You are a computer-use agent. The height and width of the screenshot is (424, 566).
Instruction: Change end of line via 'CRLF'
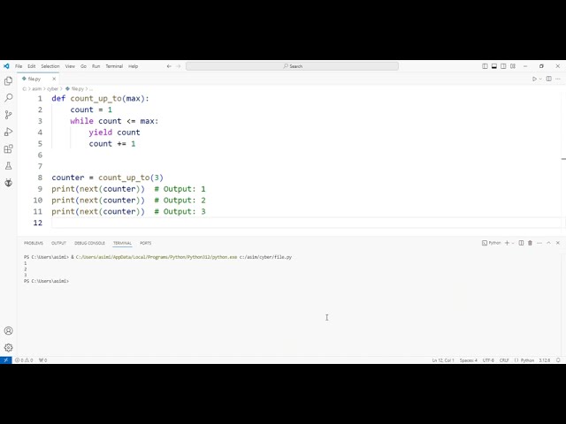[504, 360]
